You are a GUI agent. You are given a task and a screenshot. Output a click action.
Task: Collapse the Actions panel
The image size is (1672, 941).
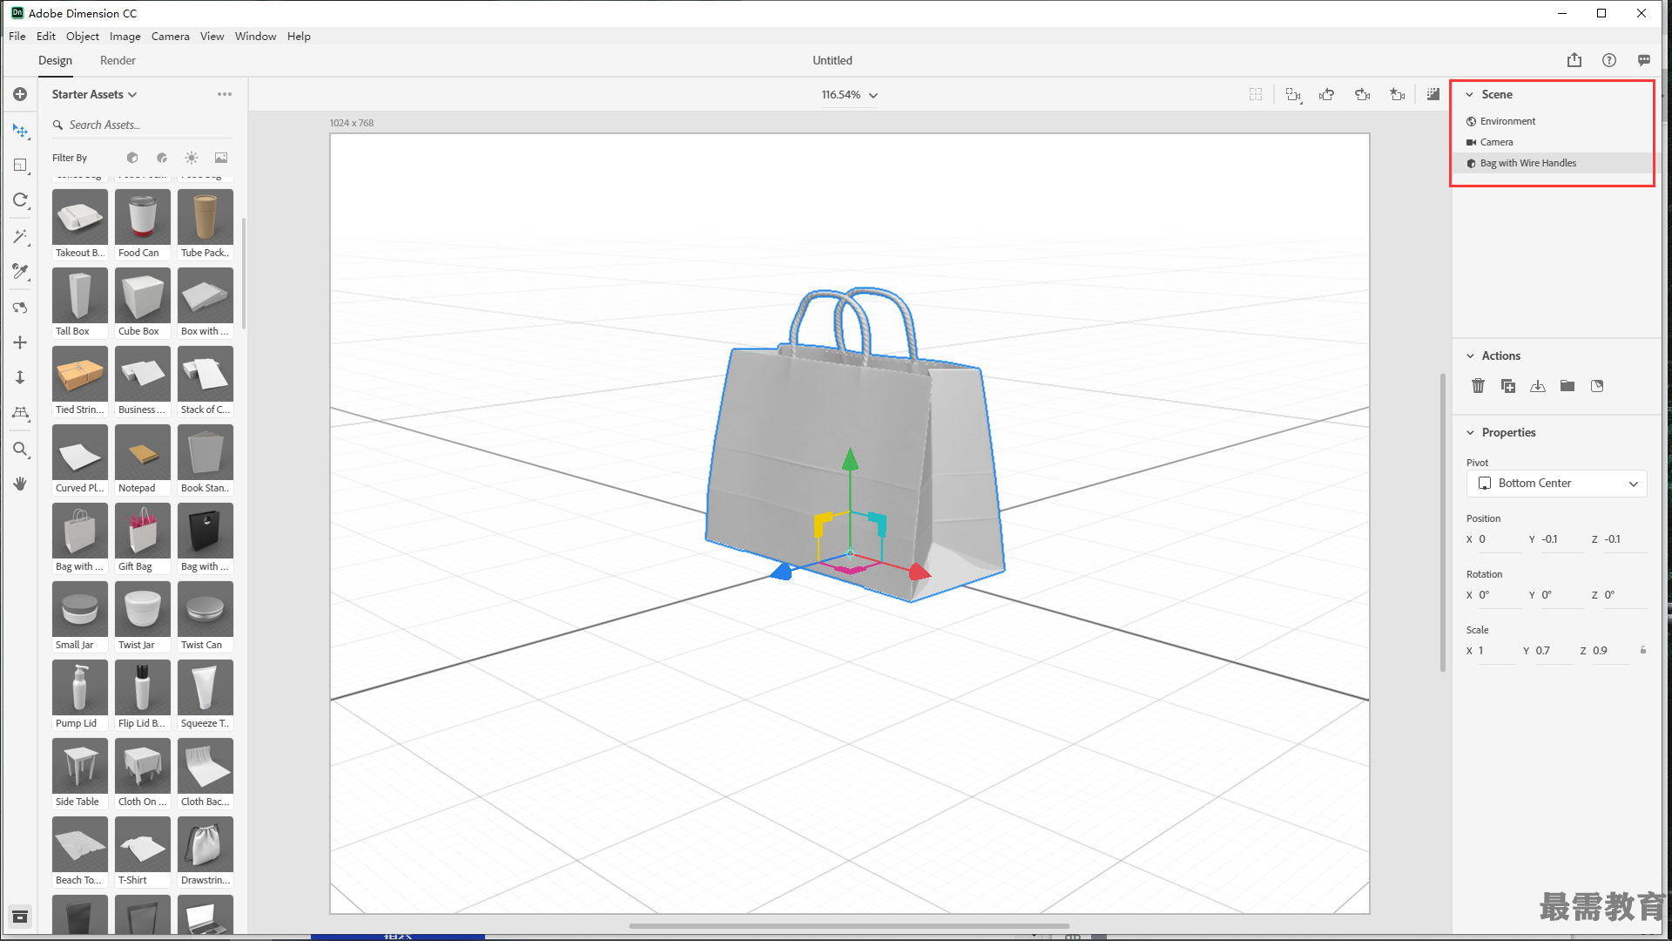(1470, 355)
